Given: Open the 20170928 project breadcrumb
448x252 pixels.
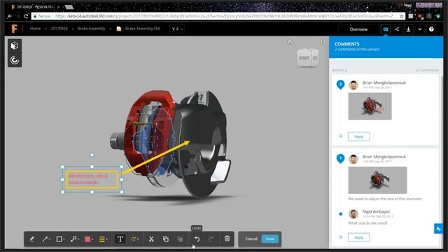Looking at the screenshot, I should tap(59, 29).
